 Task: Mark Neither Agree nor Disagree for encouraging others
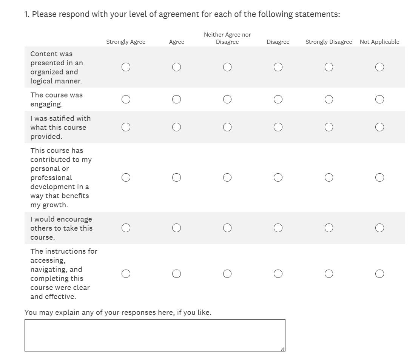(227, 228)
